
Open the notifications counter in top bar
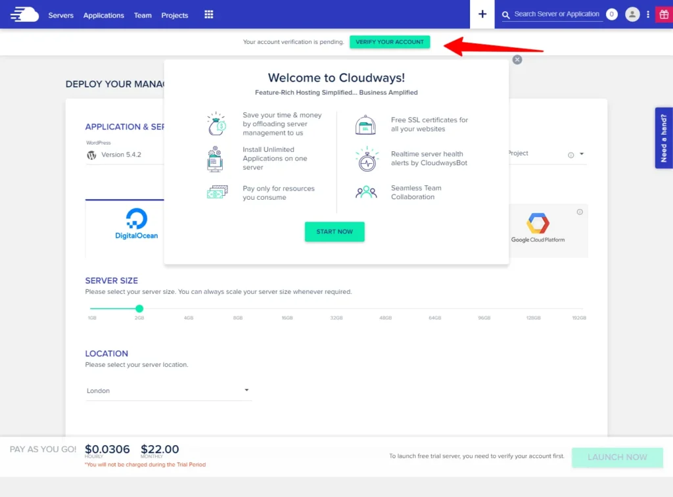tap(611, 14)
